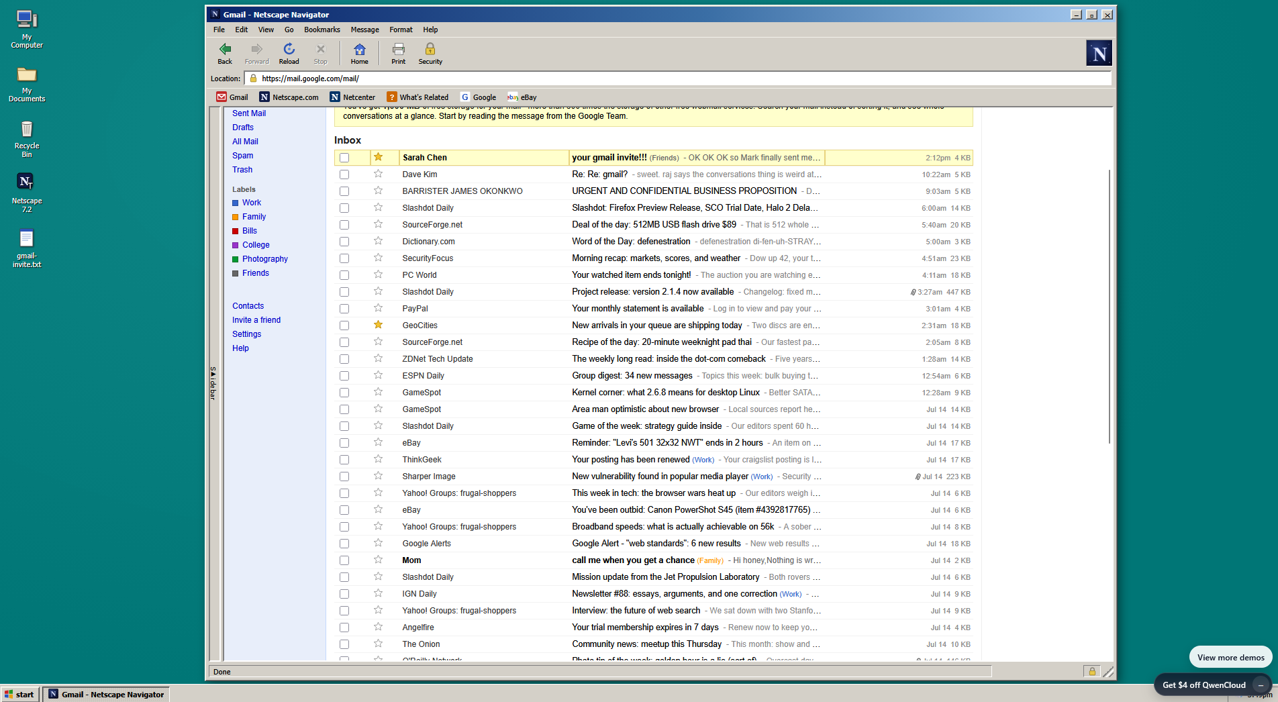Select the BARRISTER JAMES OKONKWO message checkbox
1278x702 pixels.
[344, 191]
